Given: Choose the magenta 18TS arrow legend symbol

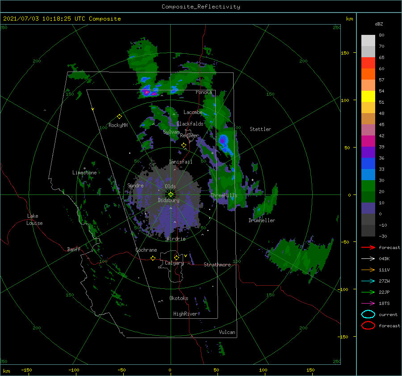Looking at the screenshot, I should tap(368, 304).
